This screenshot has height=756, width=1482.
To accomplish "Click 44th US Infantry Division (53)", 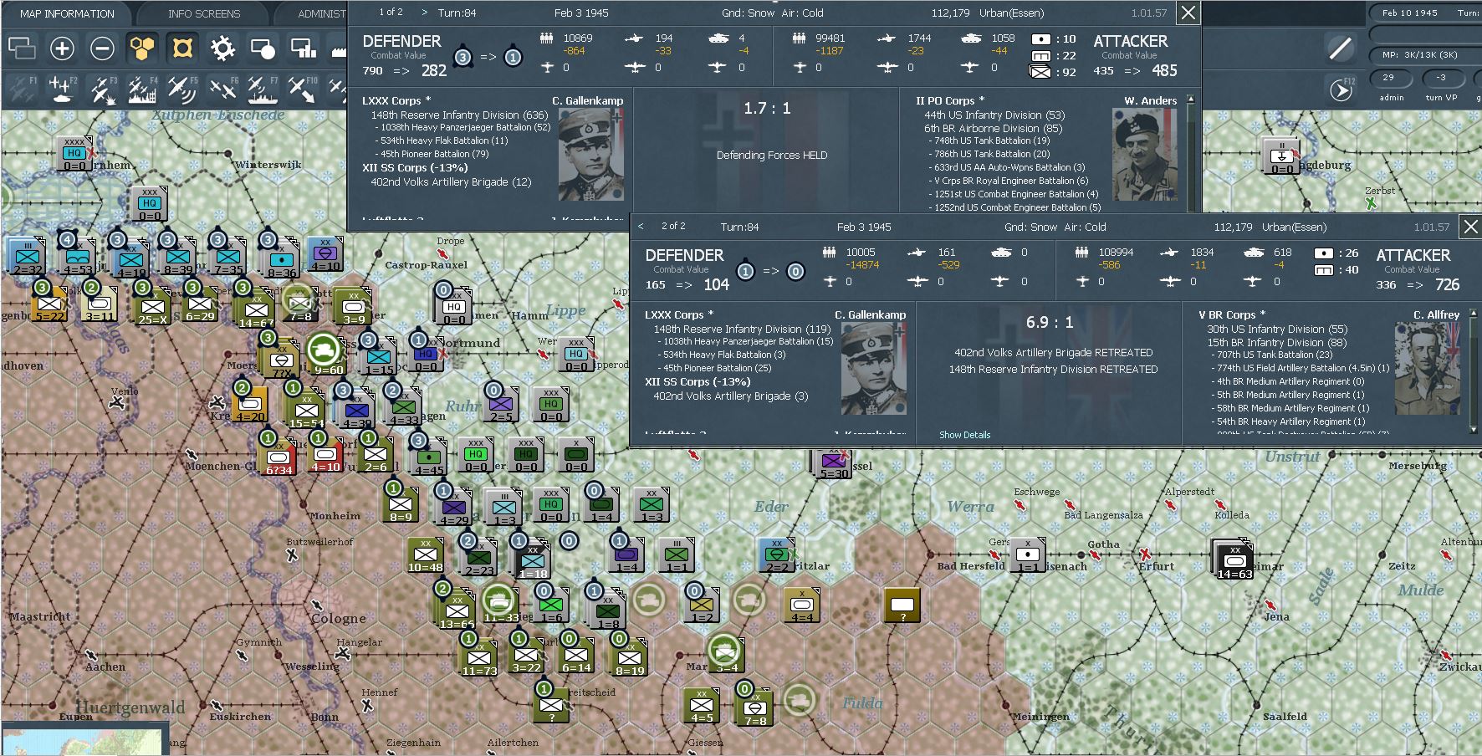I will coord(994,115).
